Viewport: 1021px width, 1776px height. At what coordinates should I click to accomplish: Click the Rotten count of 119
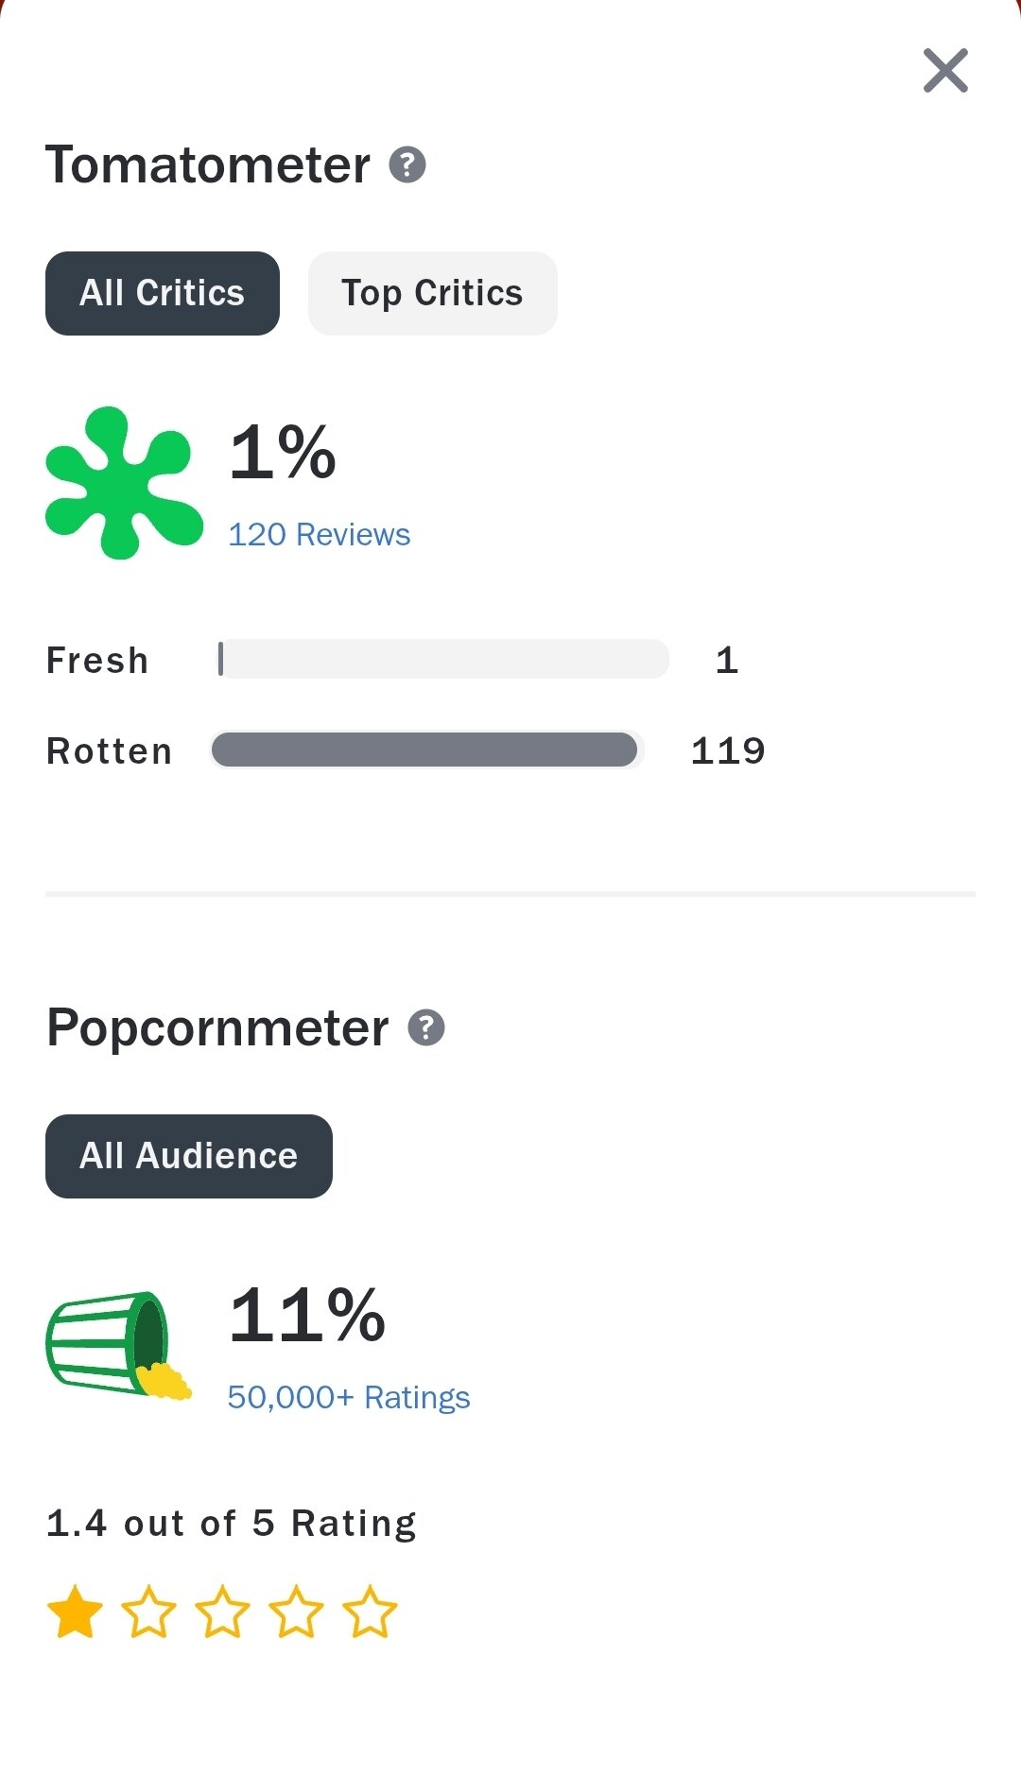coord(728,751)
